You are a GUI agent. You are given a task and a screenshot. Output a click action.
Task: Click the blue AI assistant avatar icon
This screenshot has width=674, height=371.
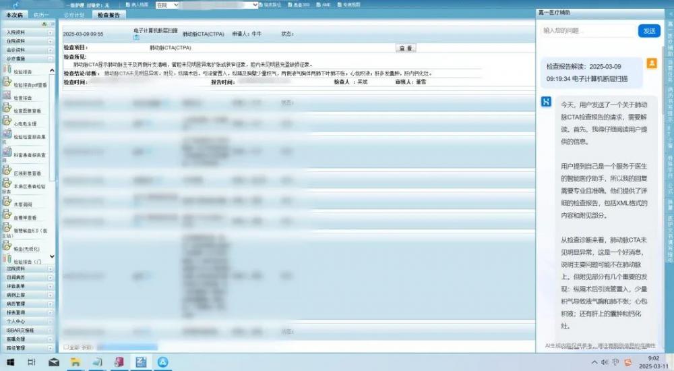(x=547, y=102)
